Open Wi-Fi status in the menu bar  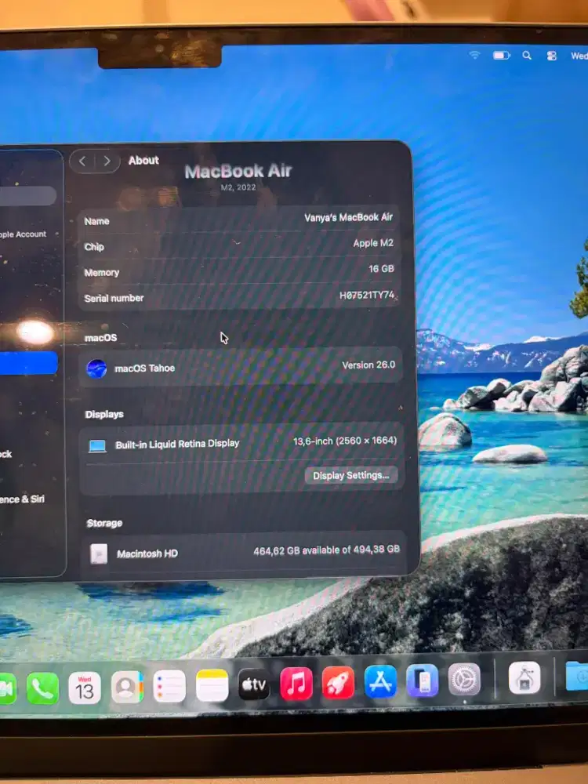coord(474,55)
